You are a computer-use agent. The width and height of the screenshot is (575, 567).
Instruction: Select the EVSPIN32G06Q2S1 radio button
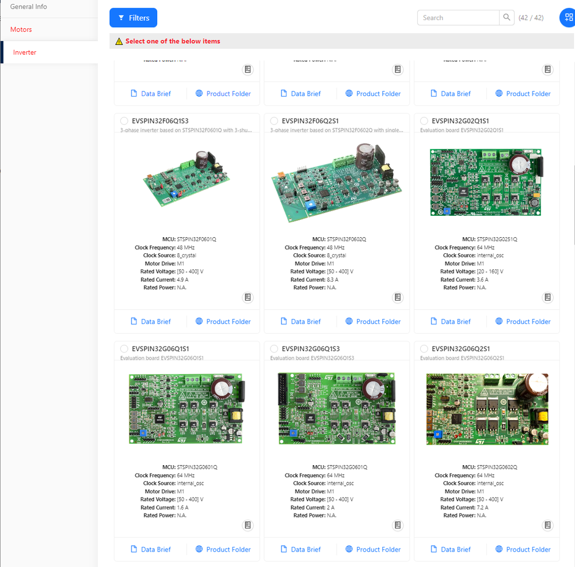pyautogui.click(x=424, y=349)
